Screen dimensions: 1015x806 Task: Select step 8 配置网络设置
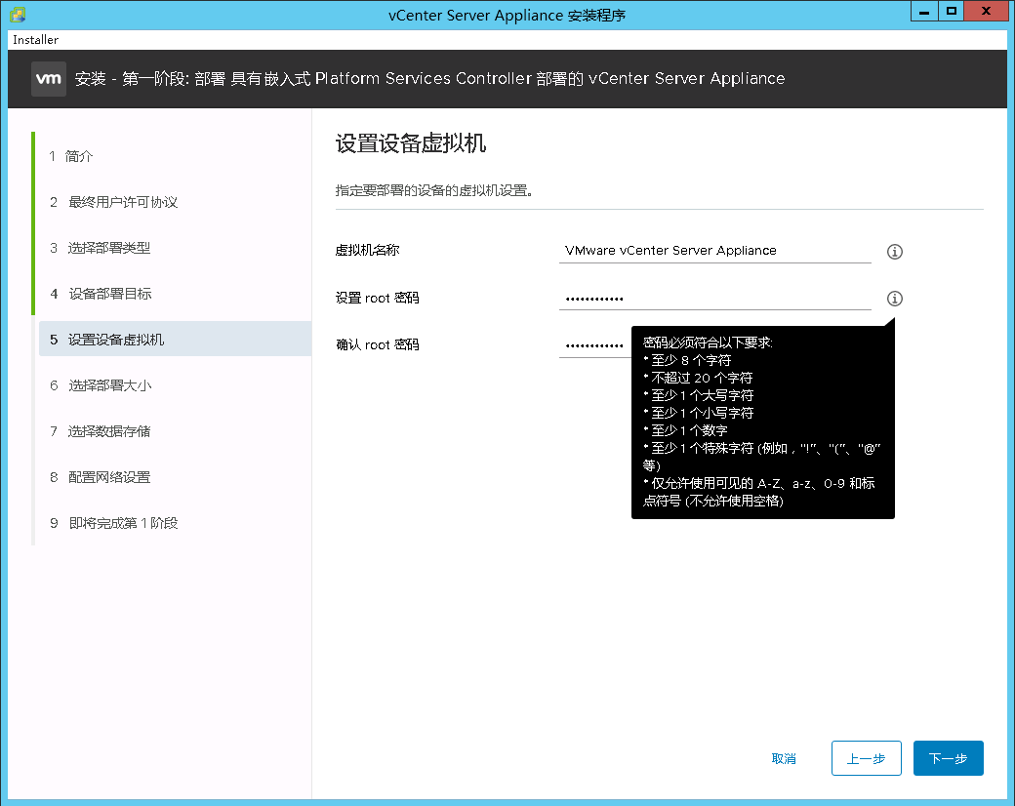tap(101, 477)
